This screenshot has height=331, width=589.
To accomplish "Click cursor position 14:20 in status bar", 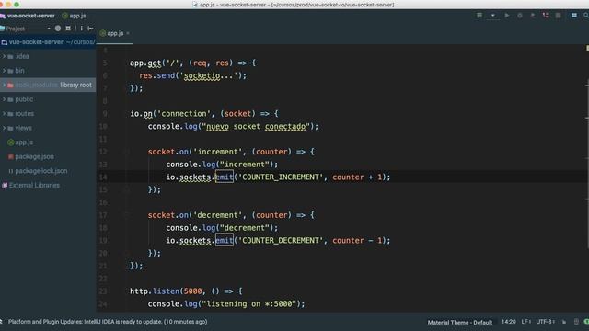I will click(x=509, y=322).
